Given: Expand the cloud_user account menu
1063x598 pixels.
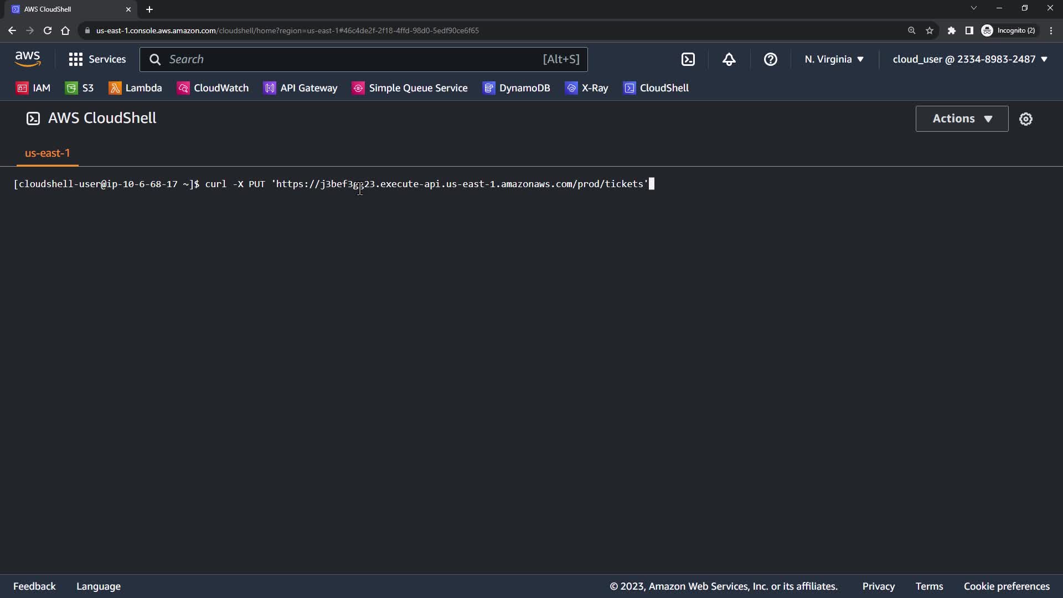Looking at the screenshot, I should point(969,59).
